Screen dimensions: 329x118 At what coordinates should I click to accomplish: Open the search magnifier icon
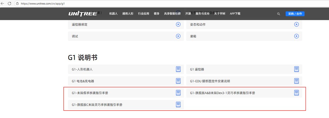click(279, 14)
